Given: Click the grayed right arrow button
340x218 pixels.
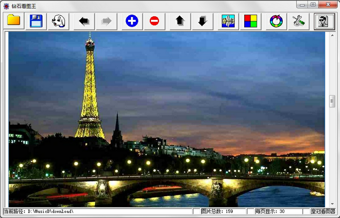Looking at the screenshot, I should pyautogui.click(x=106, y=21).
